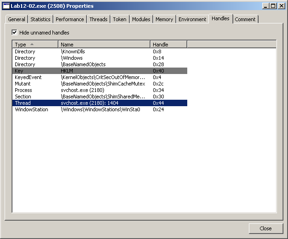Click the Section type cell

(23, 97)
